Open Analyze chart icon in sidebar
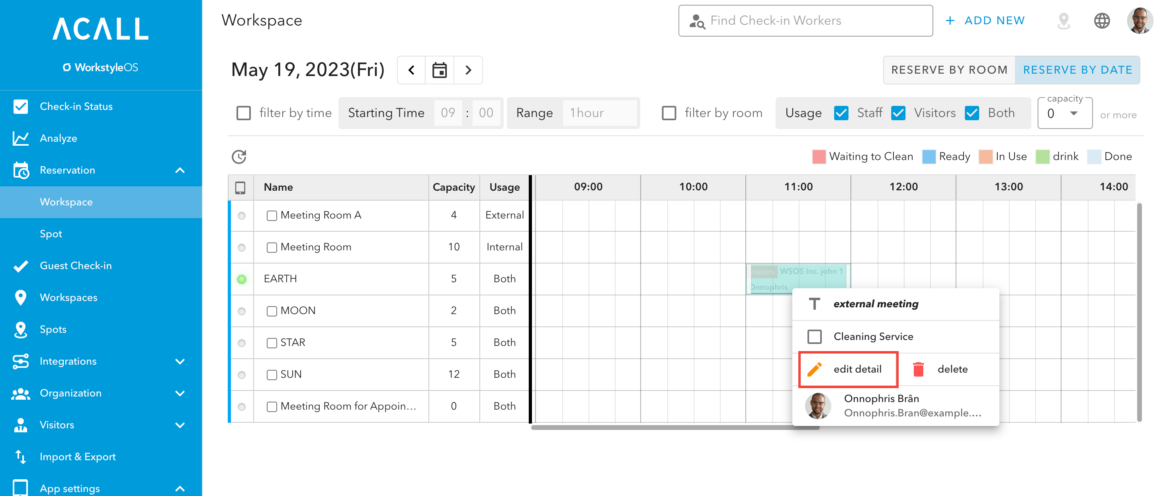The width and height of the screenshot is (1169, 496). (20, 138)
